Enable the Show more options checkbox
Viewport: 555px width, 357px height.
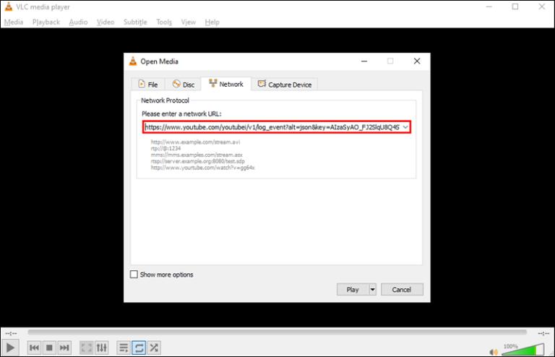pyautogui.click(x=134, y=275)
